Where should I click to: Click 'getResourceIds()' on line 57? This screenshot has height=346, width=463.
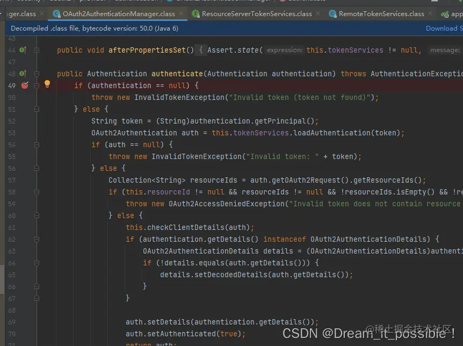click(x=388, y=180)
